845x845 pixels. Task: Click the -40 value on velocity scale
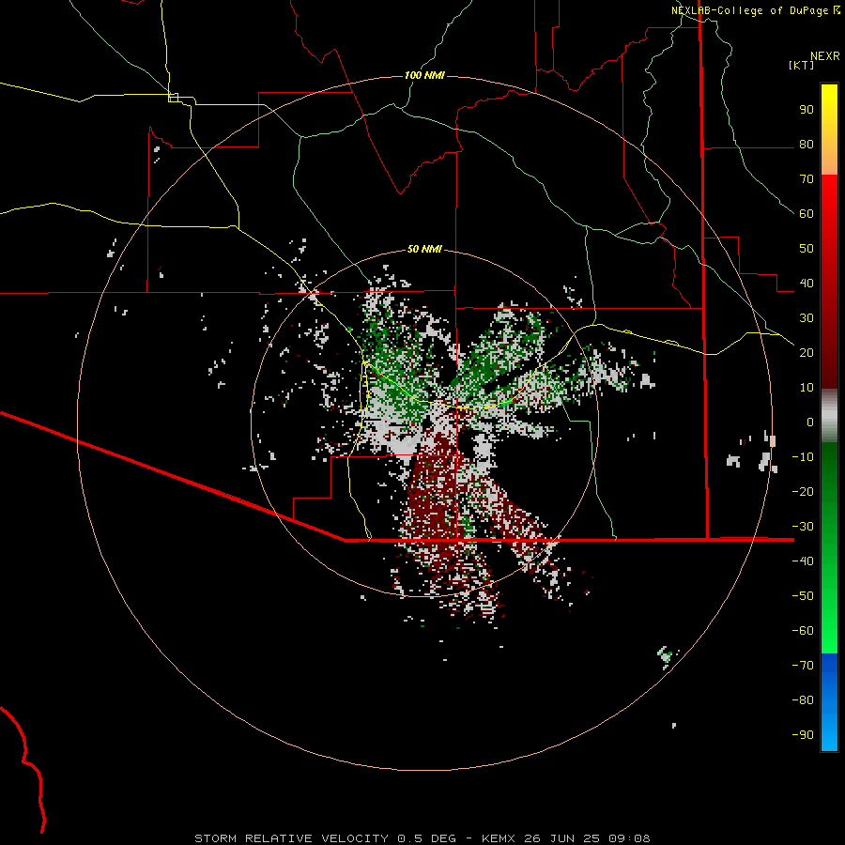(803, 561)
